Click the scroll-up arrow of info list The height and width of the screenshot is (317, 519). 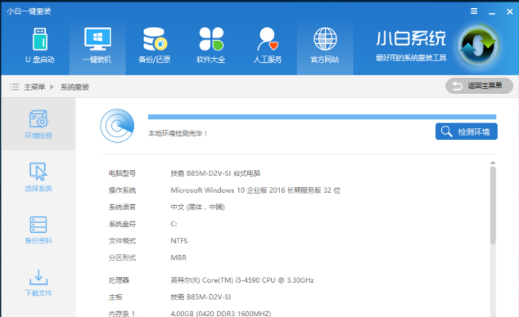(493, 163)
